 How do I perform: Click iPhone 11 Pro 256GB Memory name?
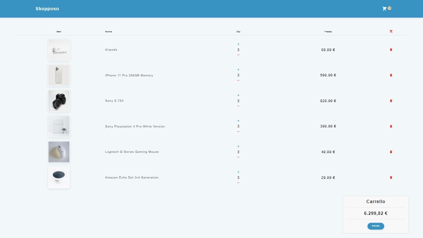[x=129, y=75]
